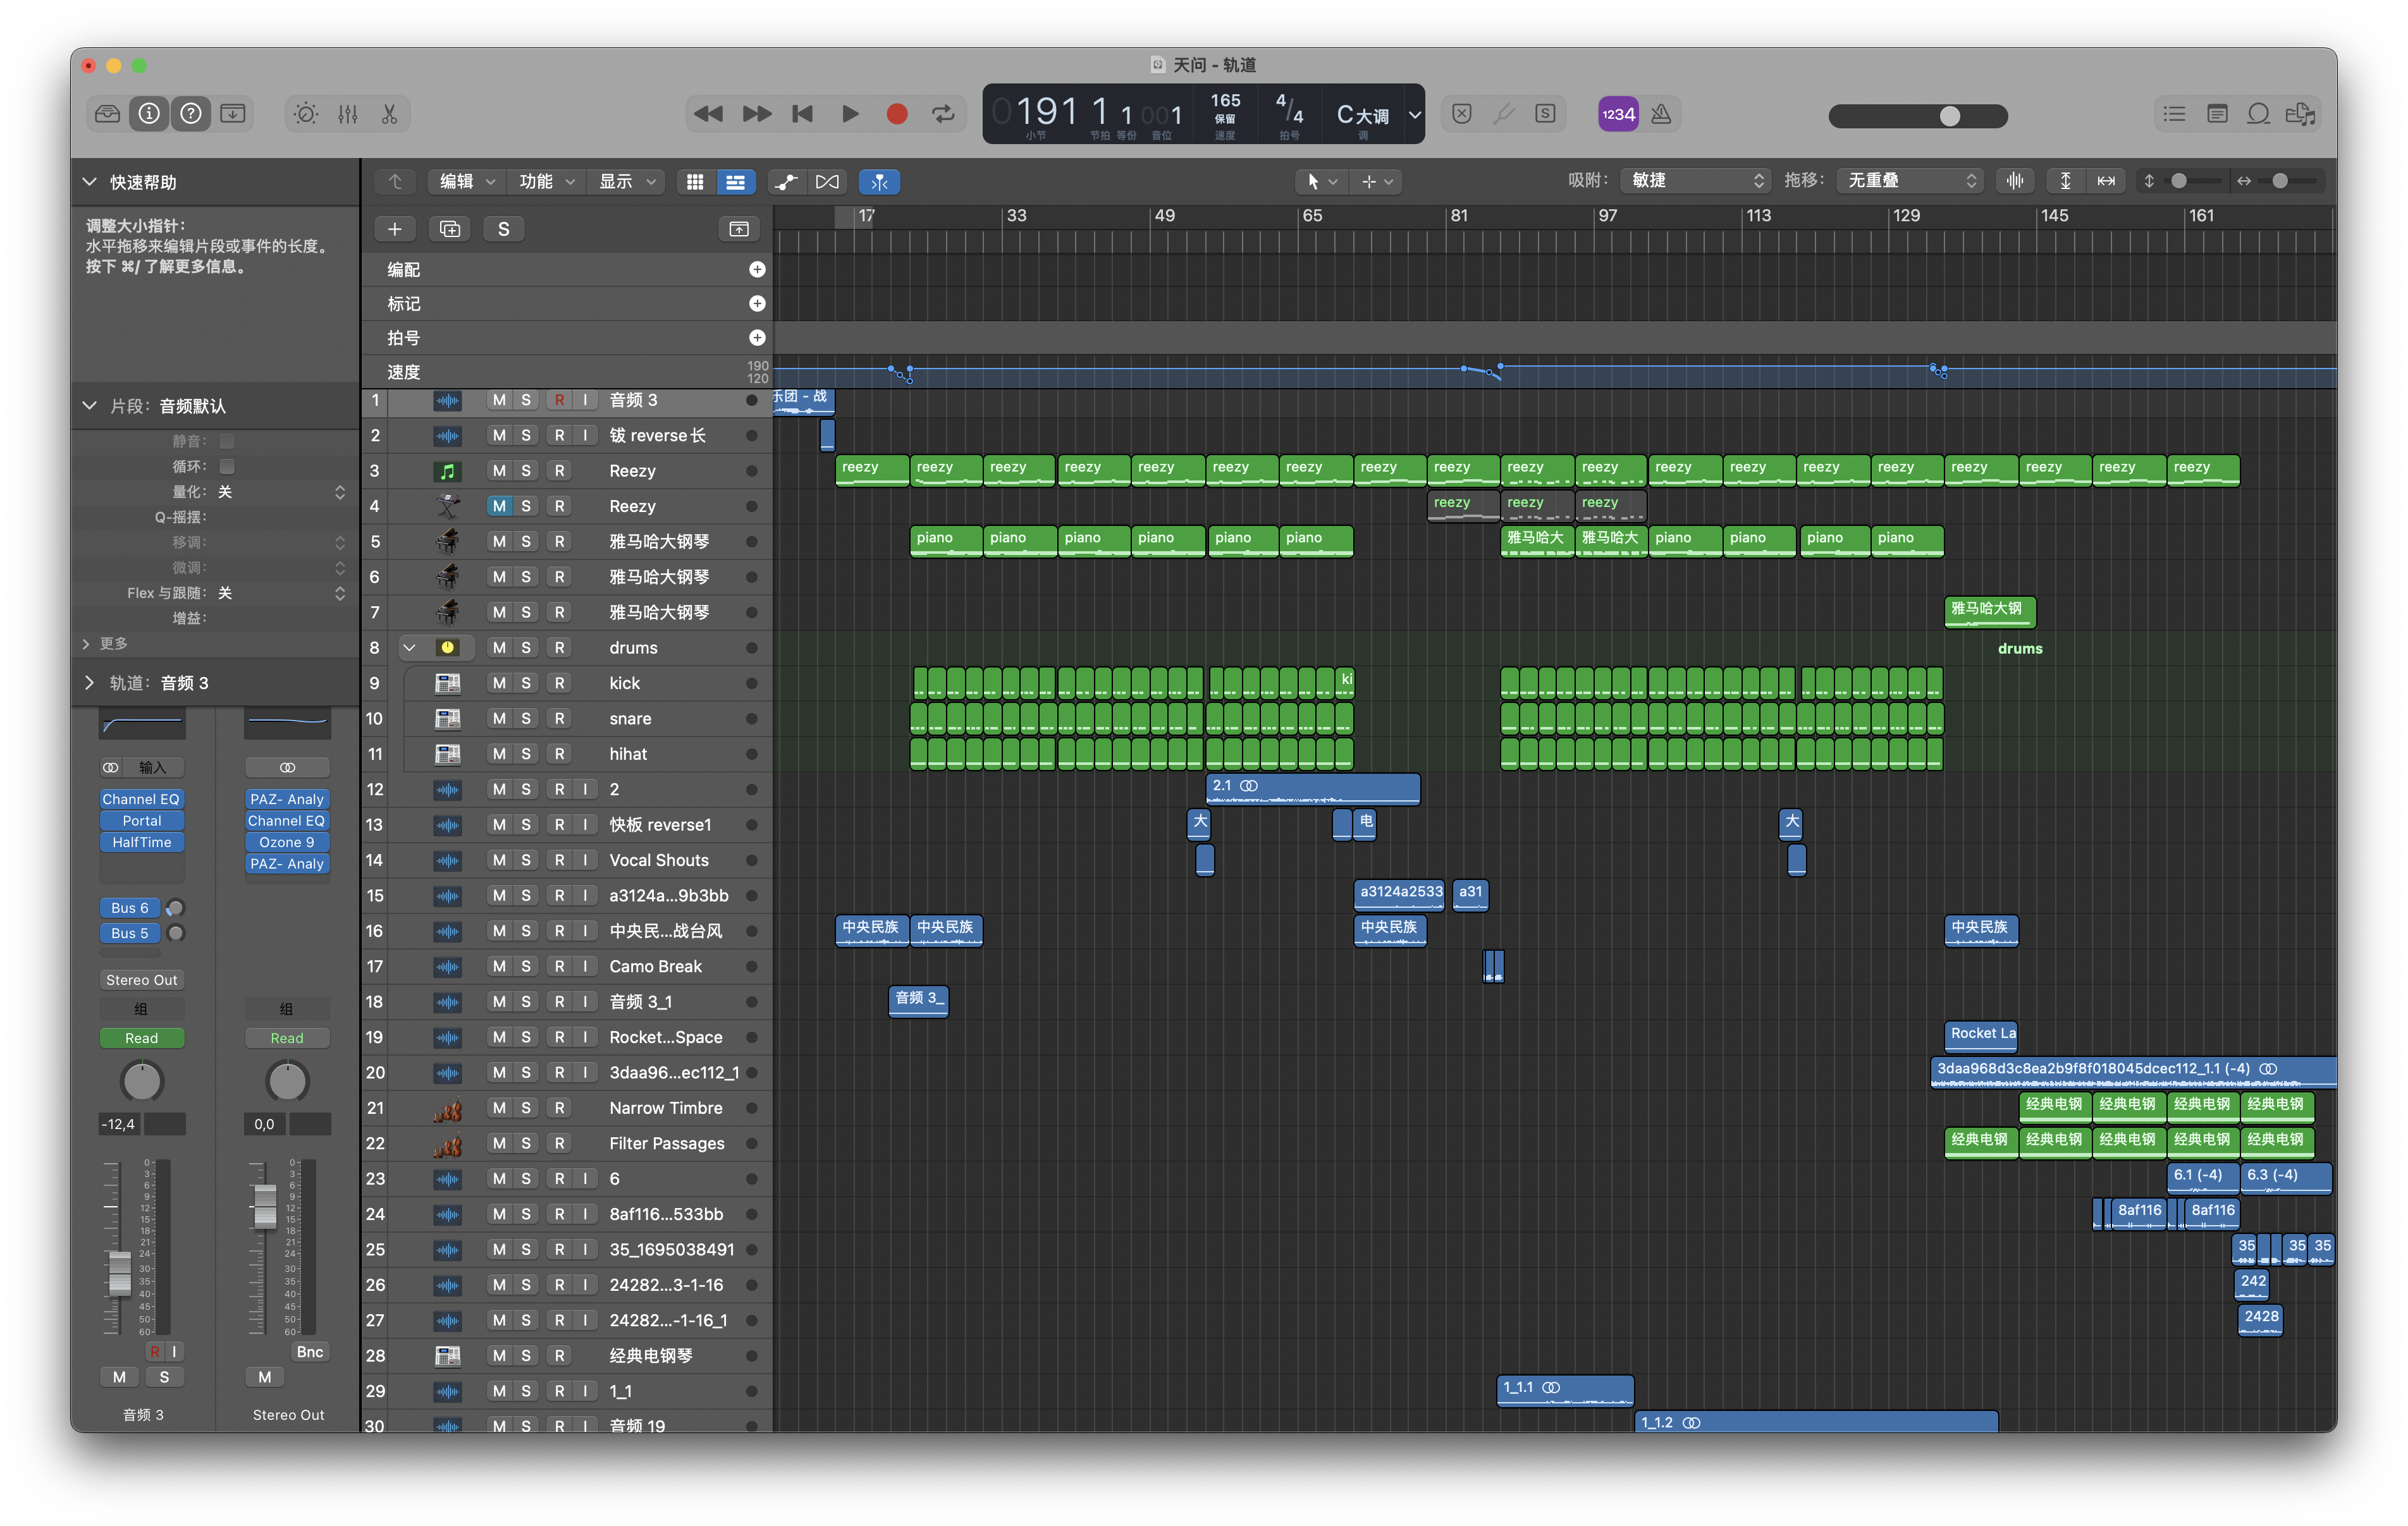
Task: Open the Loop Browser icon
Action: click(x=2258, y=114)
